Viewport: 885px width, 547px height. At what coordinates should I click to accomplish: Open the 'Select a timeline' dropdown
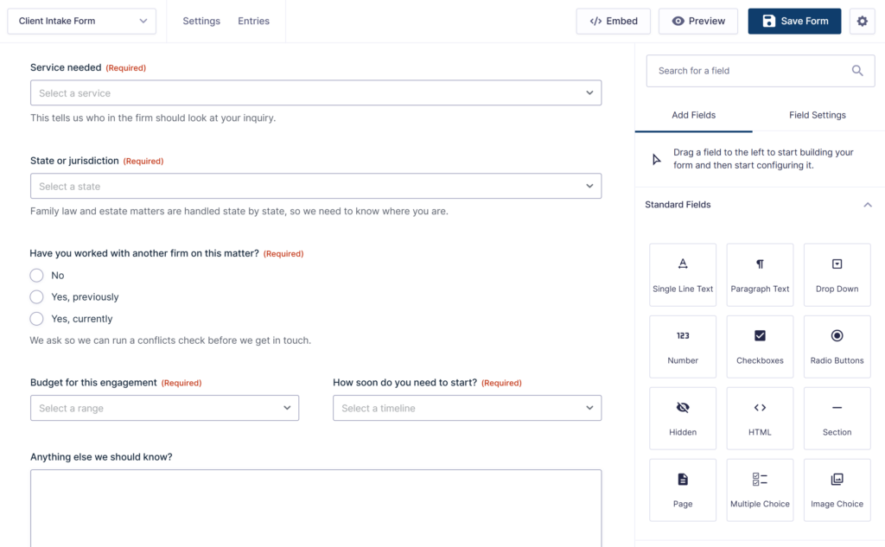click(x=467, y=408)
